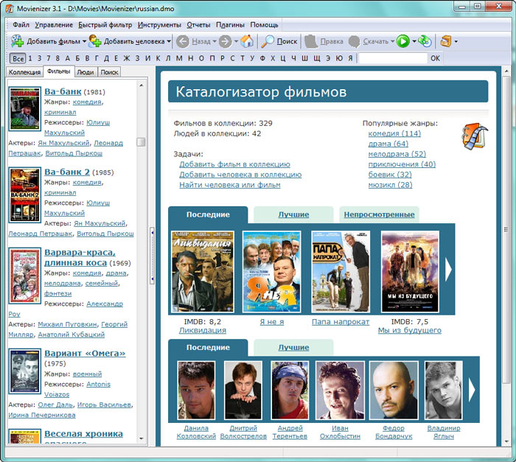Open the Назад history dropdown
The image size is (516, 462).
(x=215, y=41)
